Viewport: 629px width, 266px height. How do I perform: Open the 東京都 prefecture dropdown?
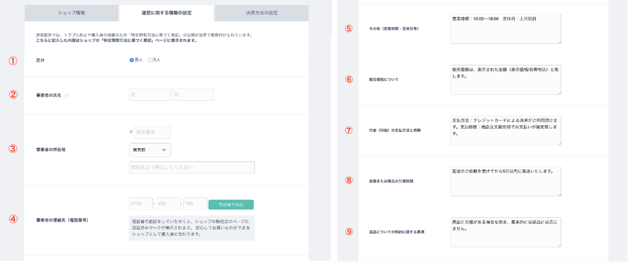tap(150, 150)
